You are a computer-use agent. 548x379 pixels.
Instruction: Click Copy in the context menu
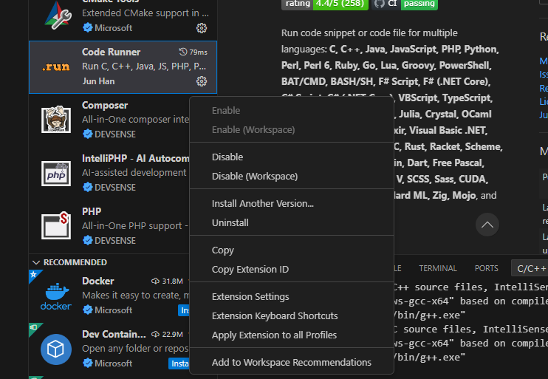(x=222, y=250)
